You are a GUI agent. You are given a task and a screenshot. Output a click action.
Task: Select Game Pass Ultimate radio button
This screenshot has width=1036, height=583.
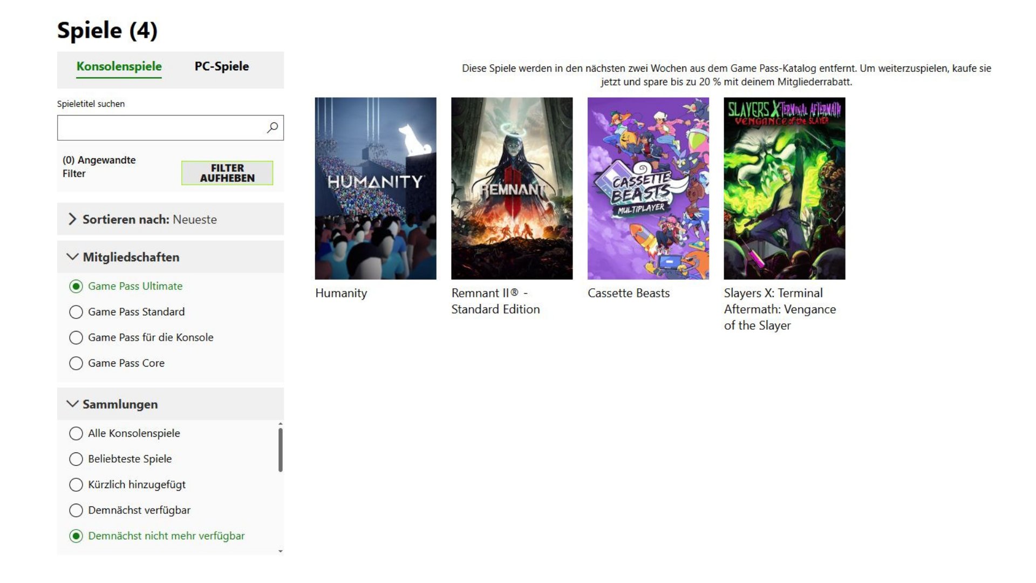76,286
